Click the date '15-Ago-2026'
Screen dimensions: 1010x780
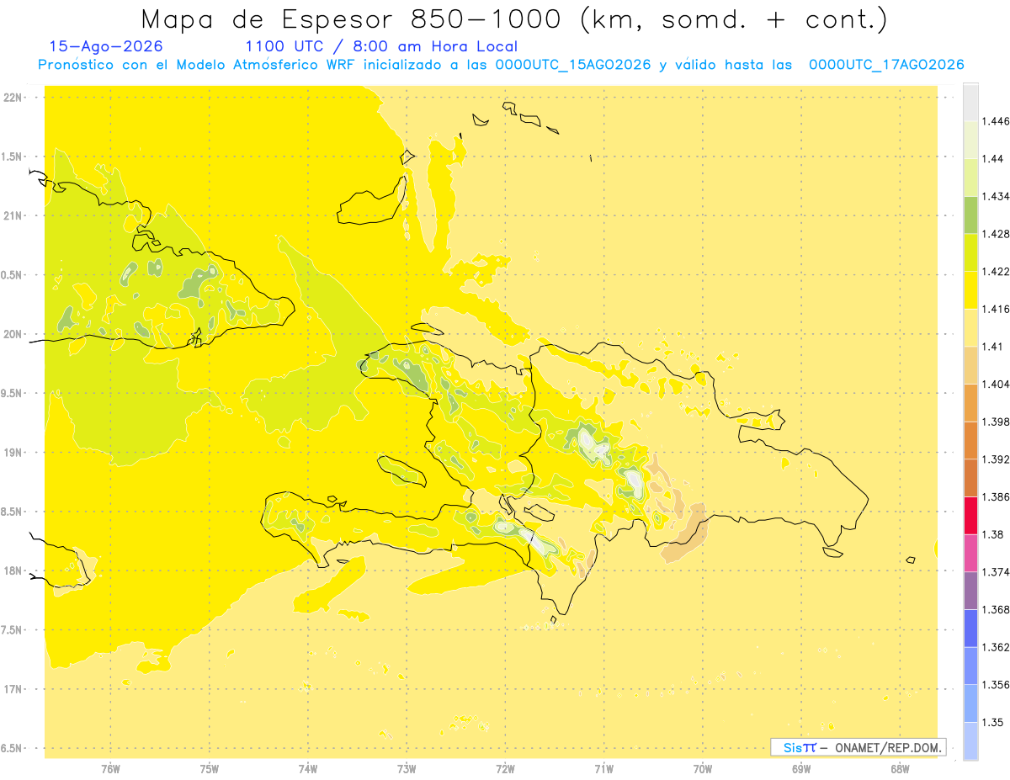106,47
